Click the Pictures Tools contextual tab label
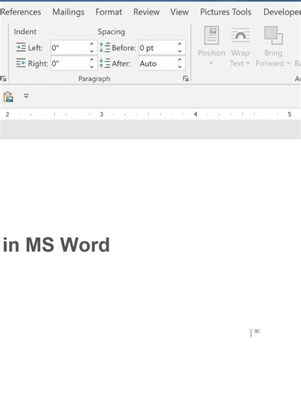This screenshot has width=301, height=402. click(x=225, y=12)
